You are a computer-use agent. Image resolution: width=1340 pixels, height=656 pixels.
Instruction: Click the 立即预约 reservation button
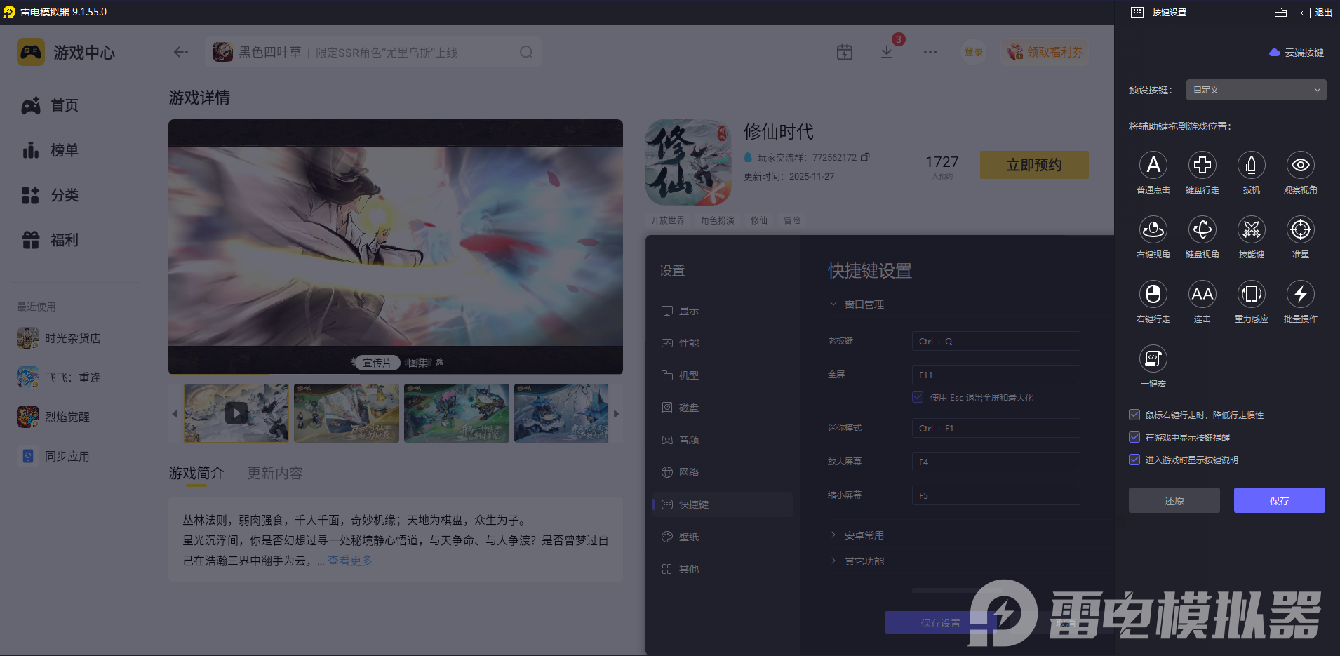pyautogui.click(x=1033, y=164)
